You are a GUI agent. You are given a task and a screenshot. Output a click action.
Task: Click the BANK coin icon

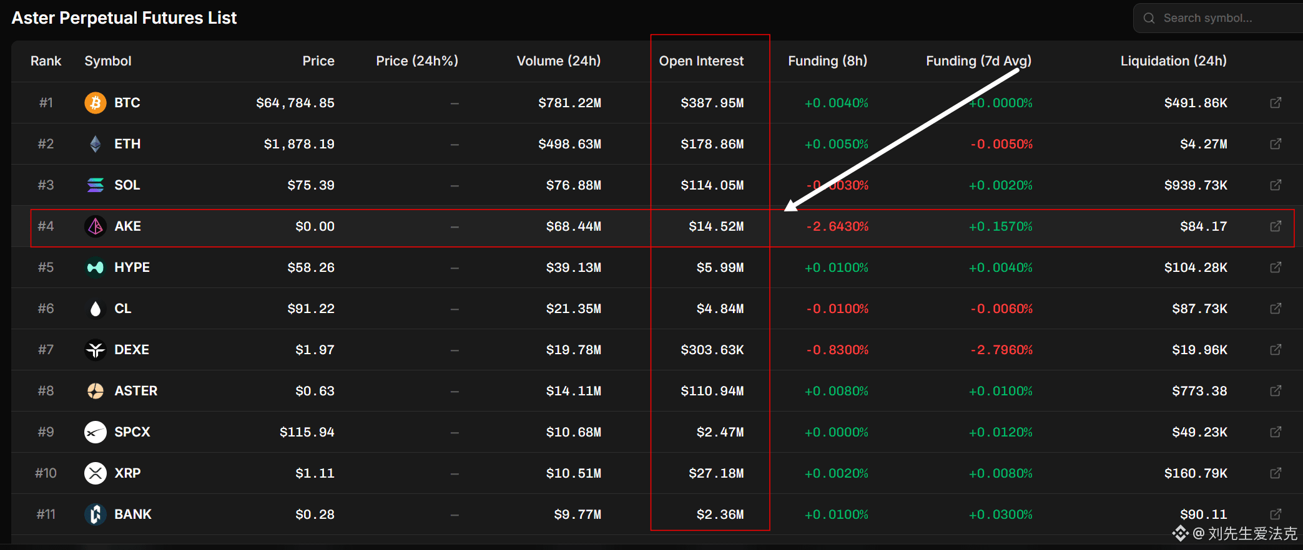coord(95,514)
